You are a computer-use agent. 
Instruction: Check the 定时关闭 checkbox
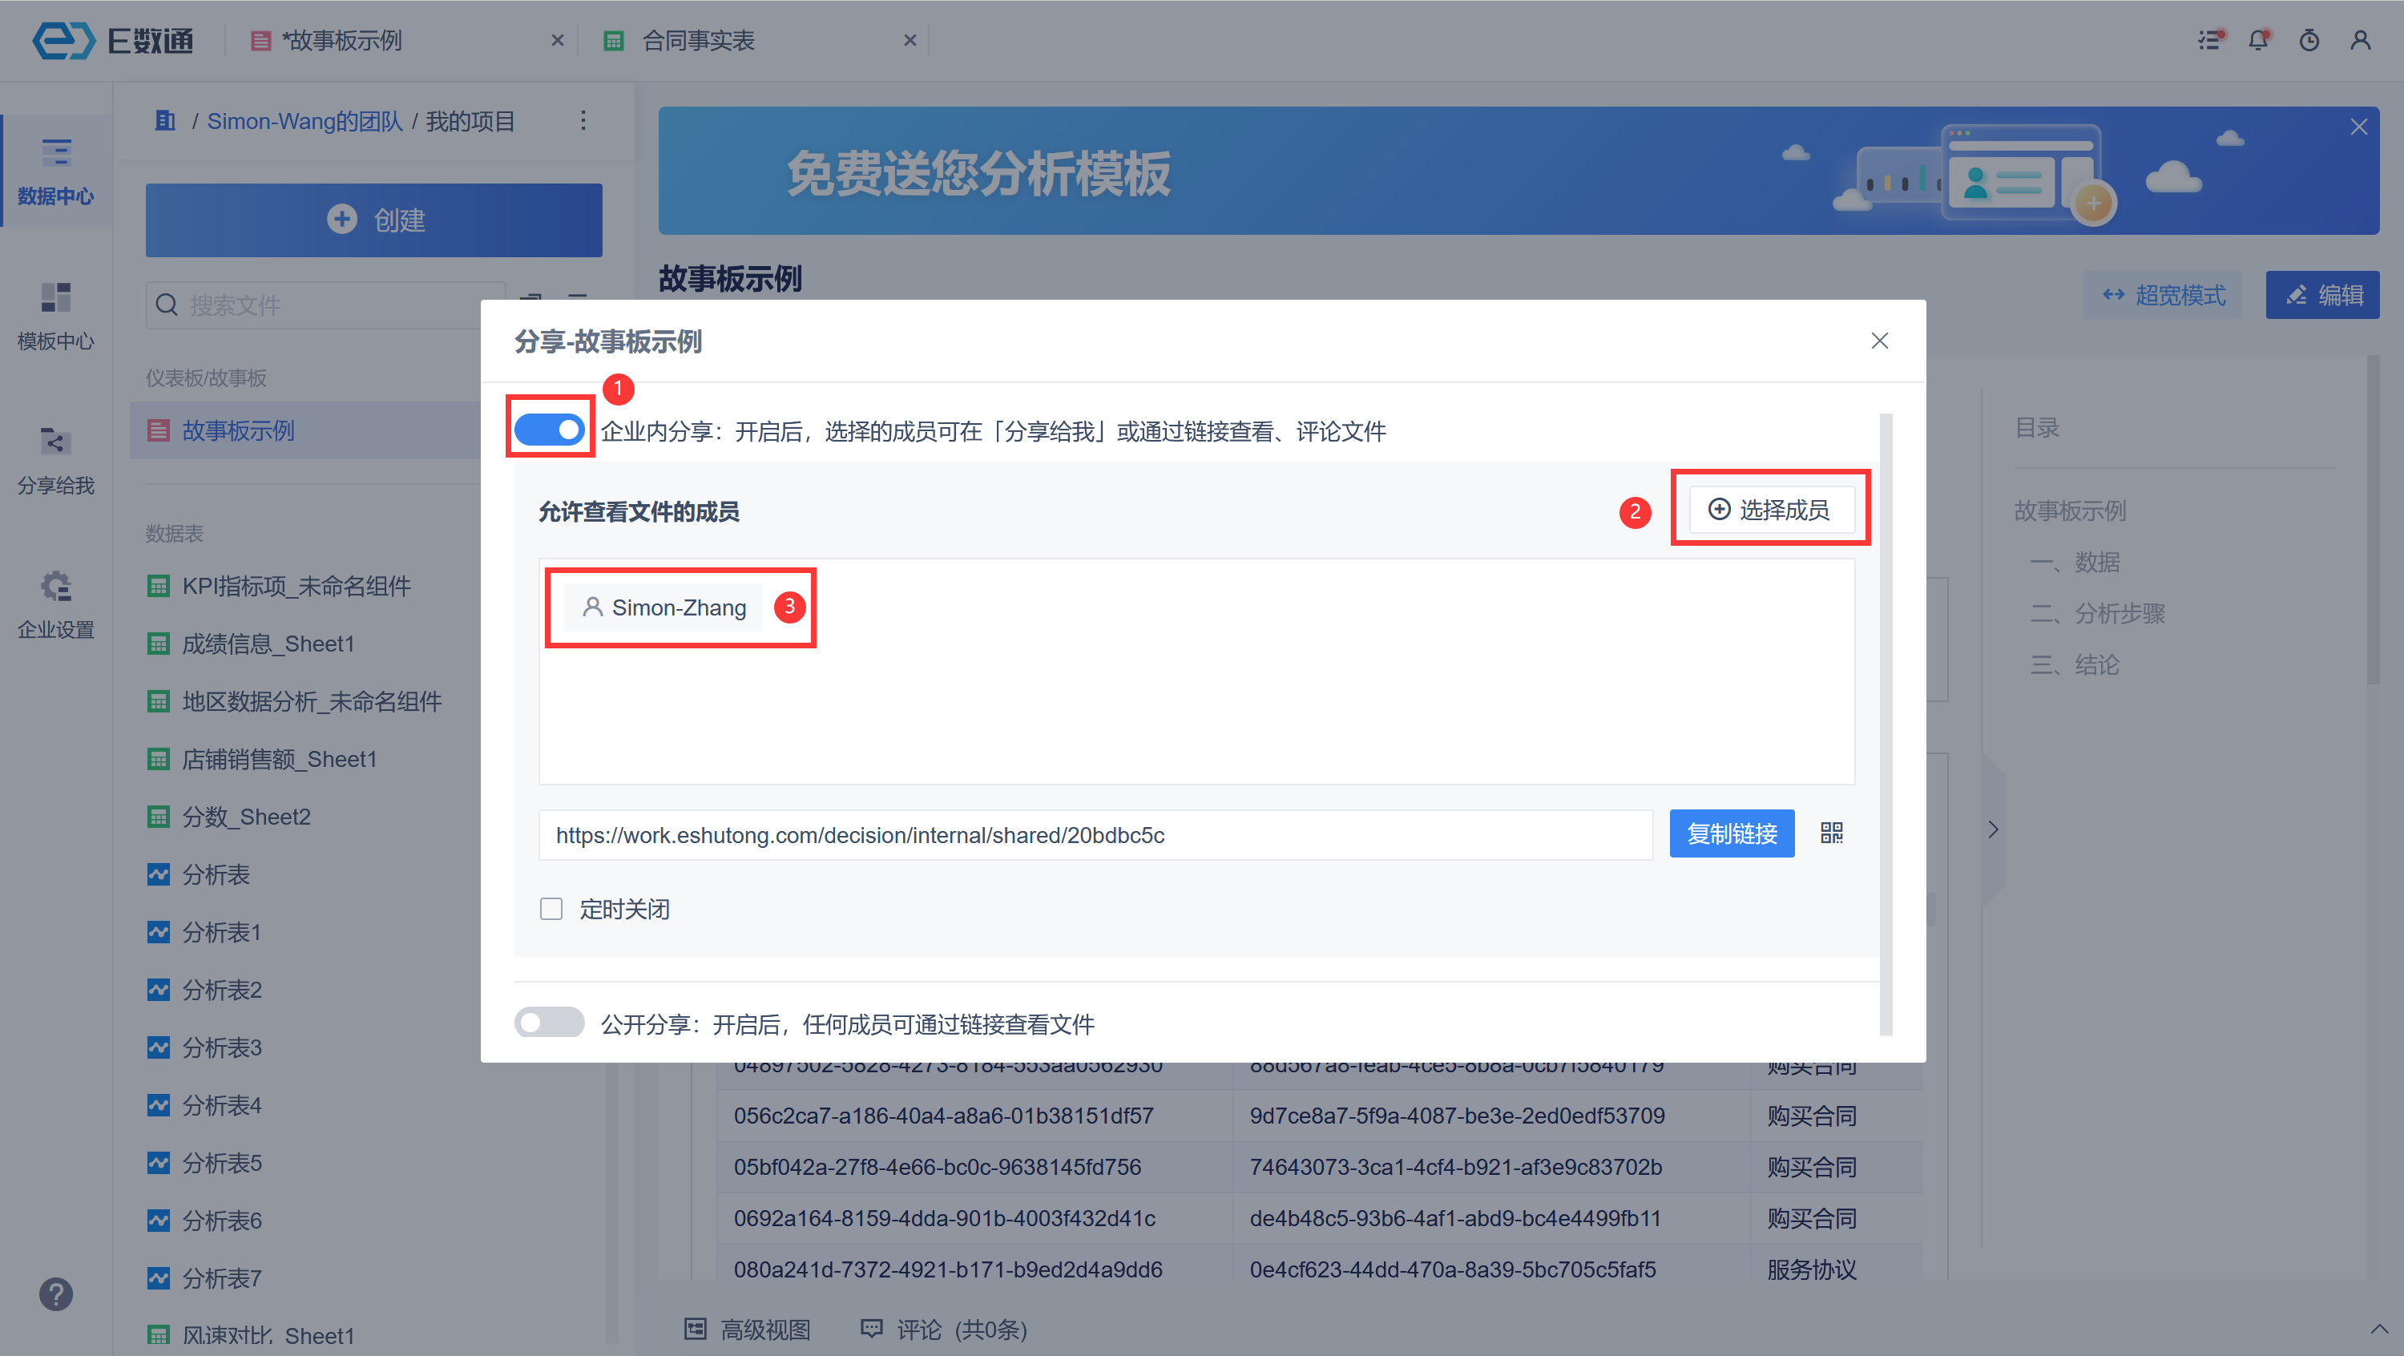point(551,909)
